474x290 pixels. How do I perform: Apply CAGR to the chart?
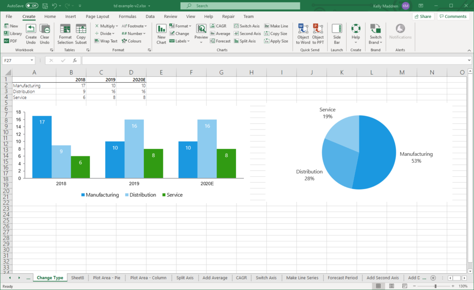[218, 26]
